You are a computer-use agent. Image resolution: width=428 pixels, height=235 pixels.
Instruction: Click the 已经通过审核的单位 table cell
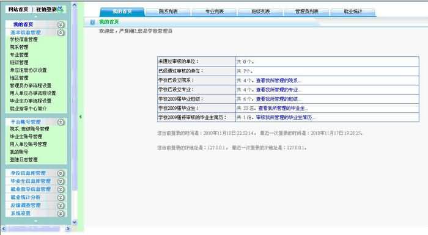196,71
